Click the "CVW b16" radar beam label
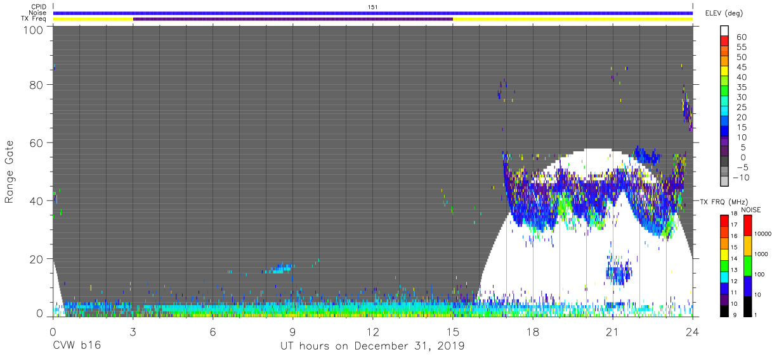Screen dimensions: 779x359 pyautogui.click(x=77, y=346)
